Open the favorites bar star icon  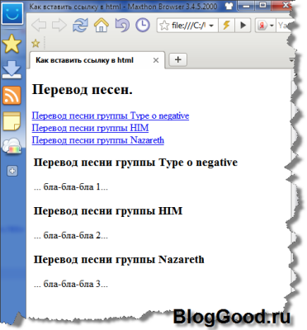coord(35,44)
